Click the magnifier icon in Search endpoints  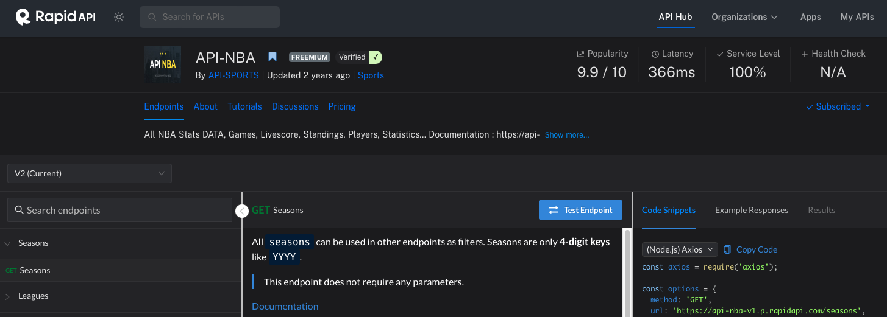point(20,210)
